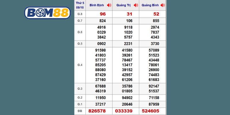
Task: Open the Bình Định province link
Action: click(97, 5)
